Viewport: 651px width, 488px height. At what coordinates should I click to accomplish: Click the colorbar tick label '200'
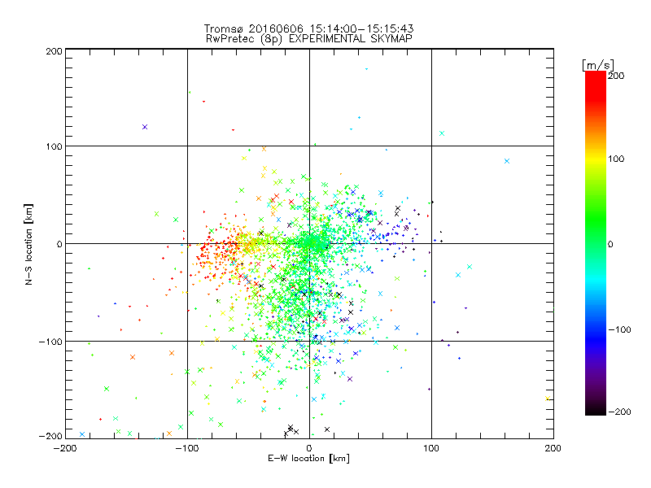(616, 76)
